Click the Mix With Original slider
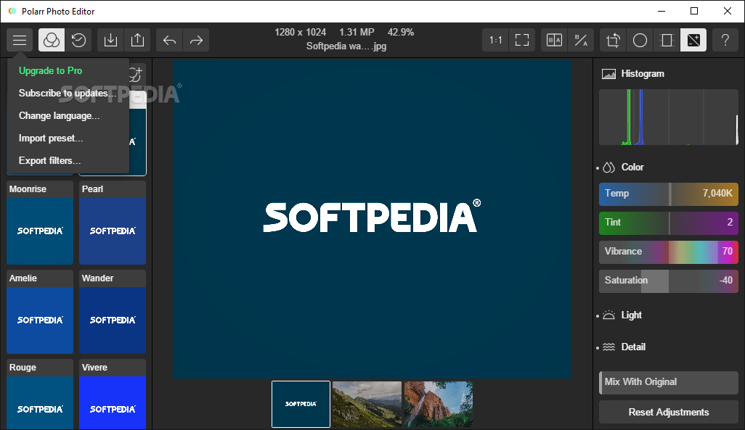The image size is (745, 430). point(669,383)
